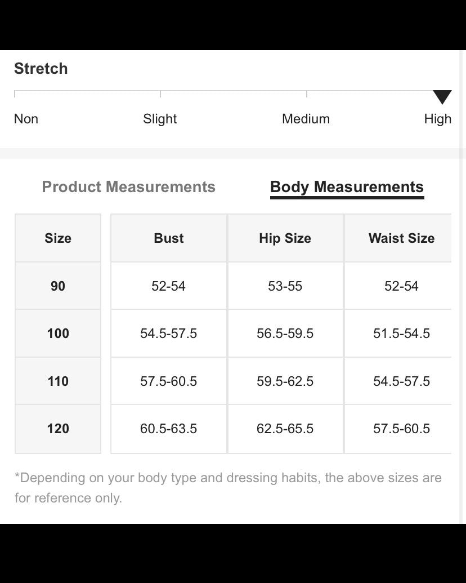Click the size 110 row label
Image resolution: width=466 pixels, height=583 pixels.
tap(58, 381)
